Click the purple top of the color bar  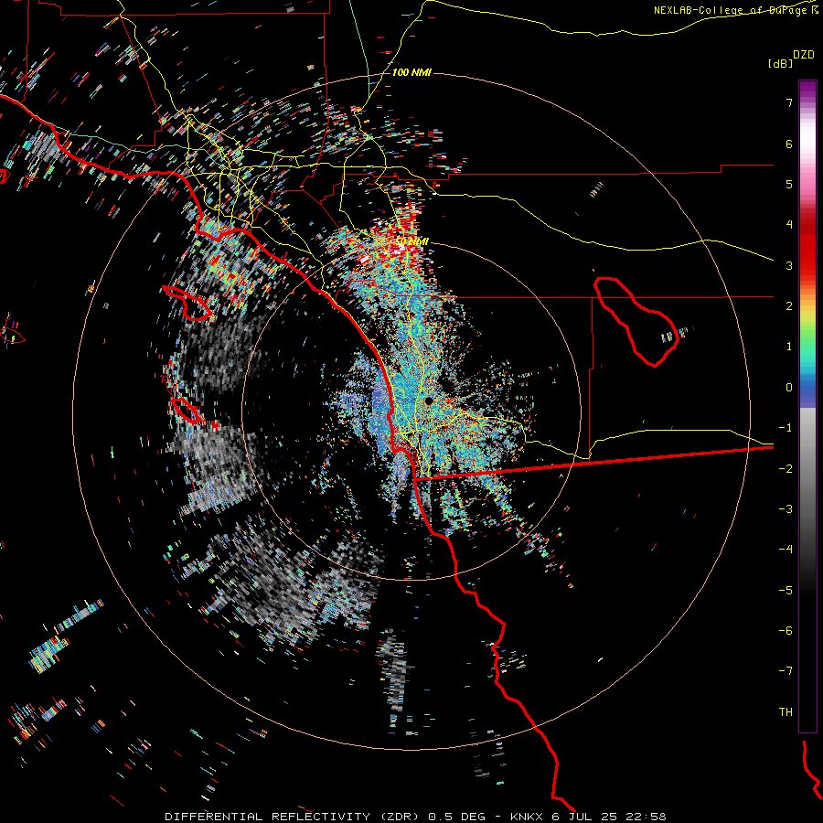coord(807,90)
